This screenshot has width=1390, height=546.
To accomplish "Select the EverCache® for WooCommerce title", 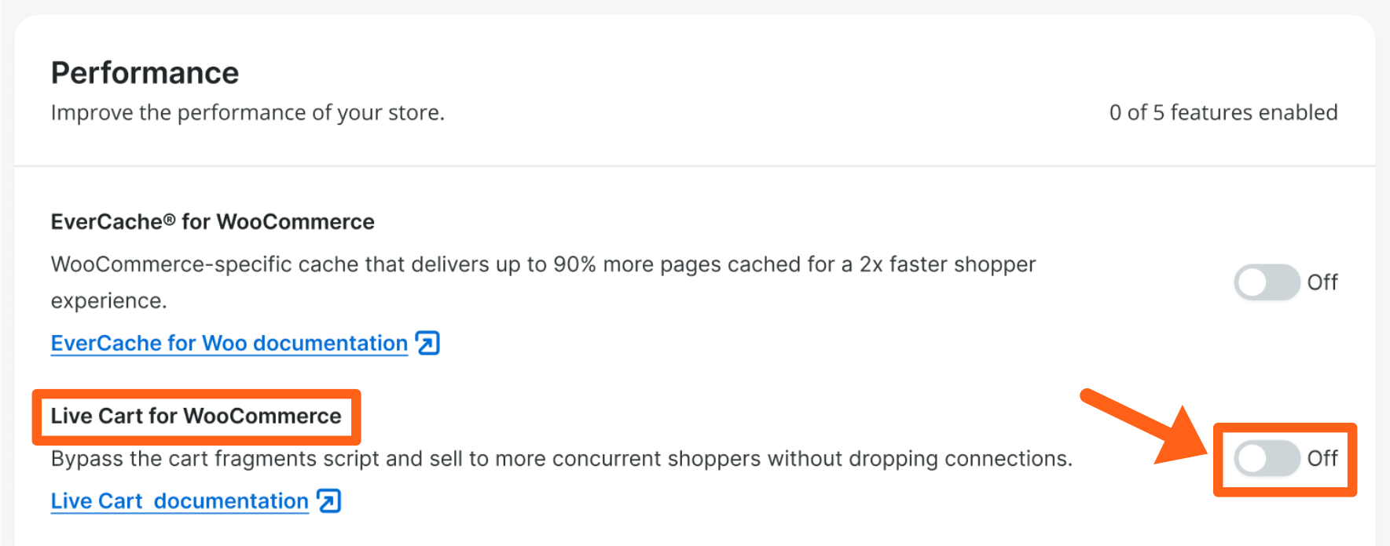I will (x=212, y=222).
